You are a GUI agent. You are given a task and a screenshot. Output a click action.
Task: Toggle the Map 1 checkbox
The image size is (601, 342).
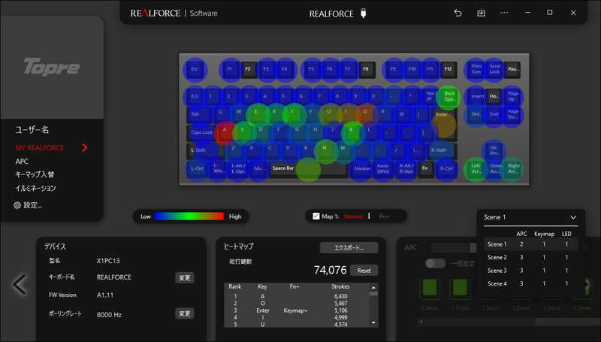coord(316,216)
